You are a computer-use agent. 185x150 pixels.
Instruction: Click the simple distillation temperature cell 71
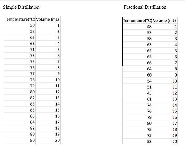20,49
